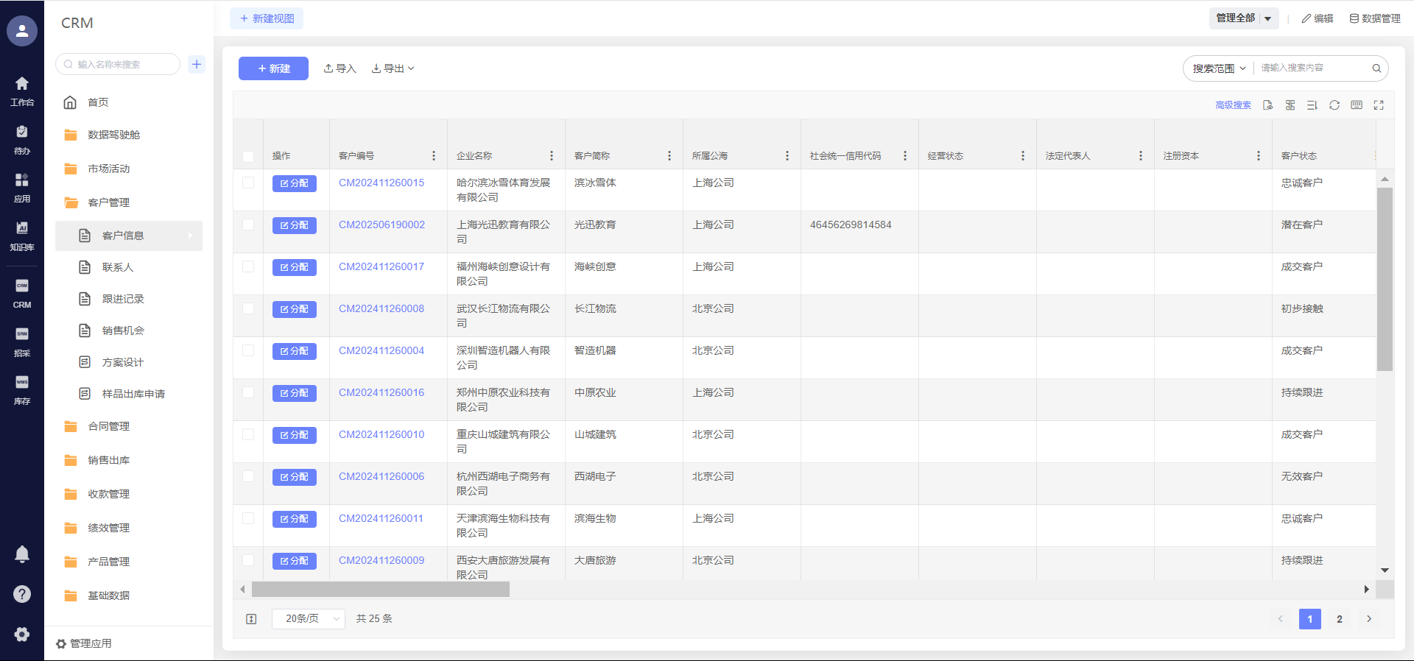Tick the checkbox for row CM202411260015
This screenshot has height=661, width=1414.
click(x=248, y=183)
